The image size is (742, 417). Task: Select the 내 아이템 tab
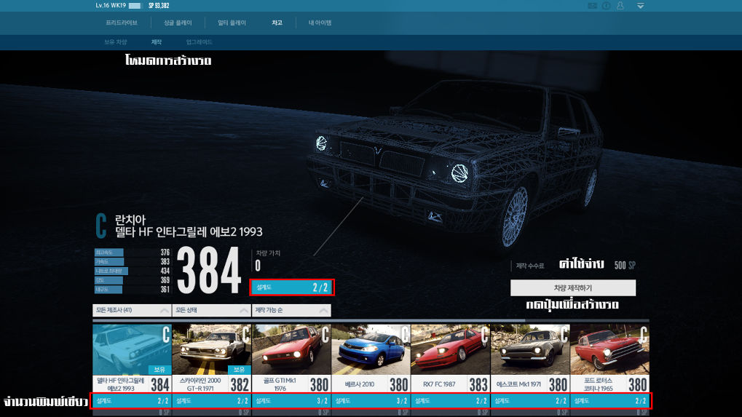[x=320, y=23]
